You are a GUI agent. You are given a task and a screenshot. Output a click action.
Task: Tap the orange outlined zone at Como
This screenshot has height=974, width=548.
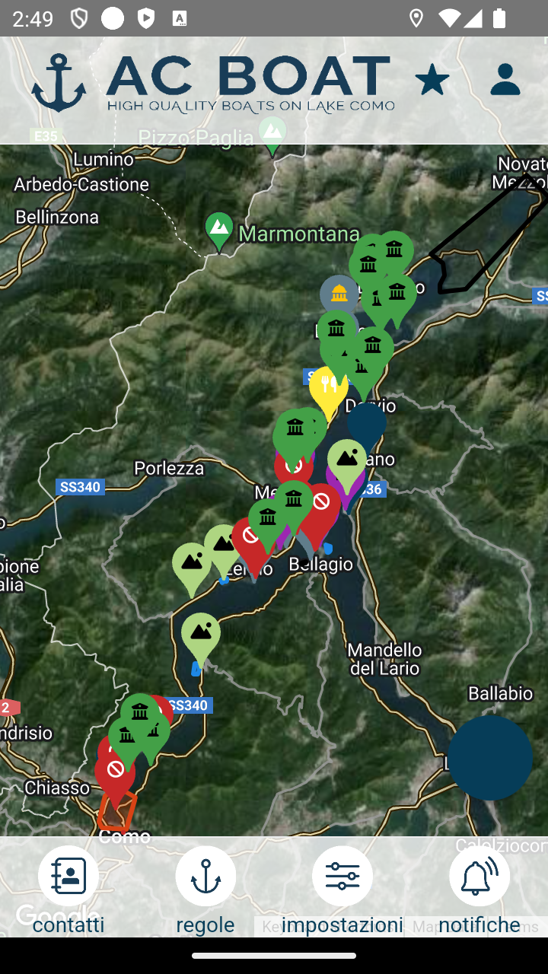117,810
